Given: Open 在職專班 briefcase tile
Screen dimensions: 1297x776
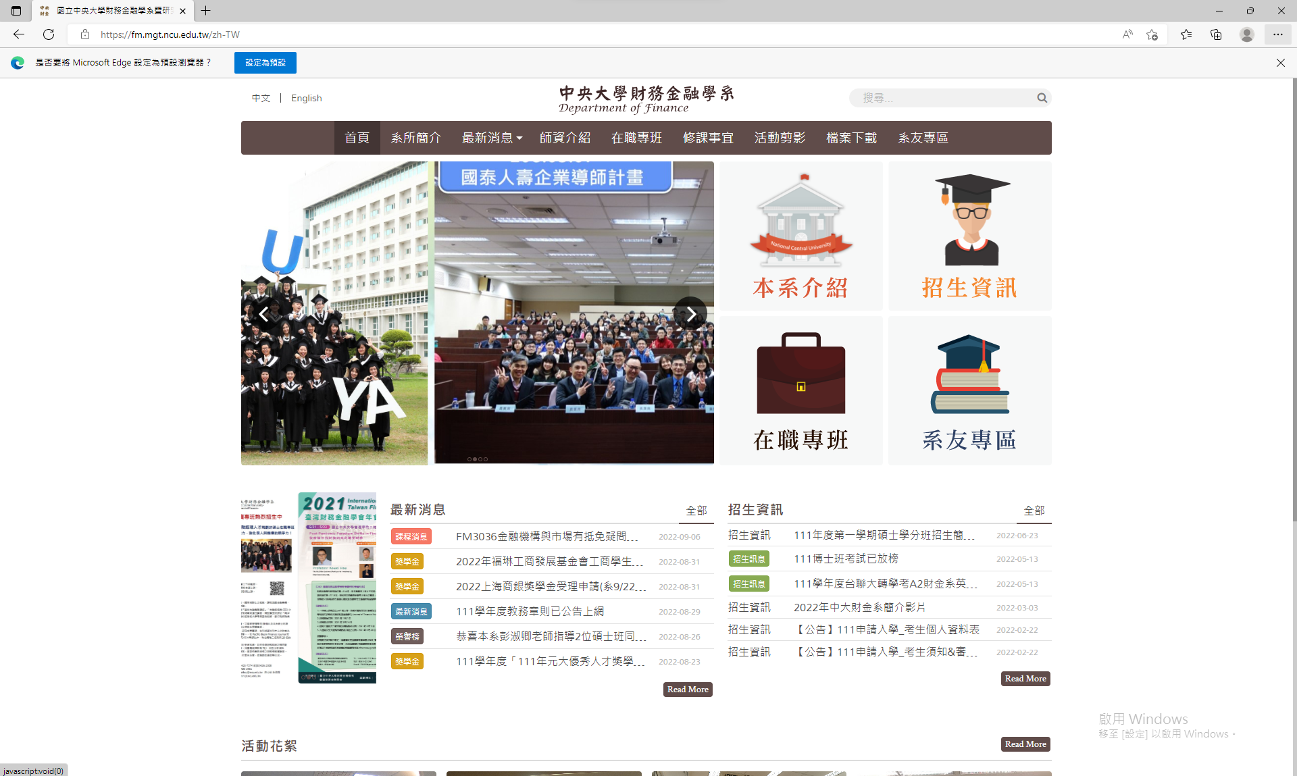Looking at the screenshot, I should pyautogui.click(x=801, y=391).
